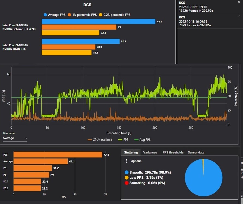
Task: Click the P95 bar showing 72.1
Action: coord(58,154)
